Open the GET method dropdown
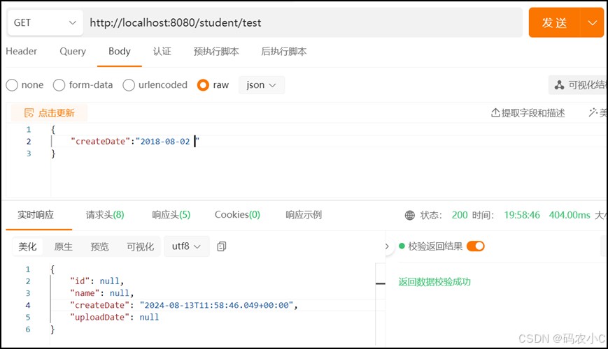Viewport: 608px width, 349px height. pos(45,22)
